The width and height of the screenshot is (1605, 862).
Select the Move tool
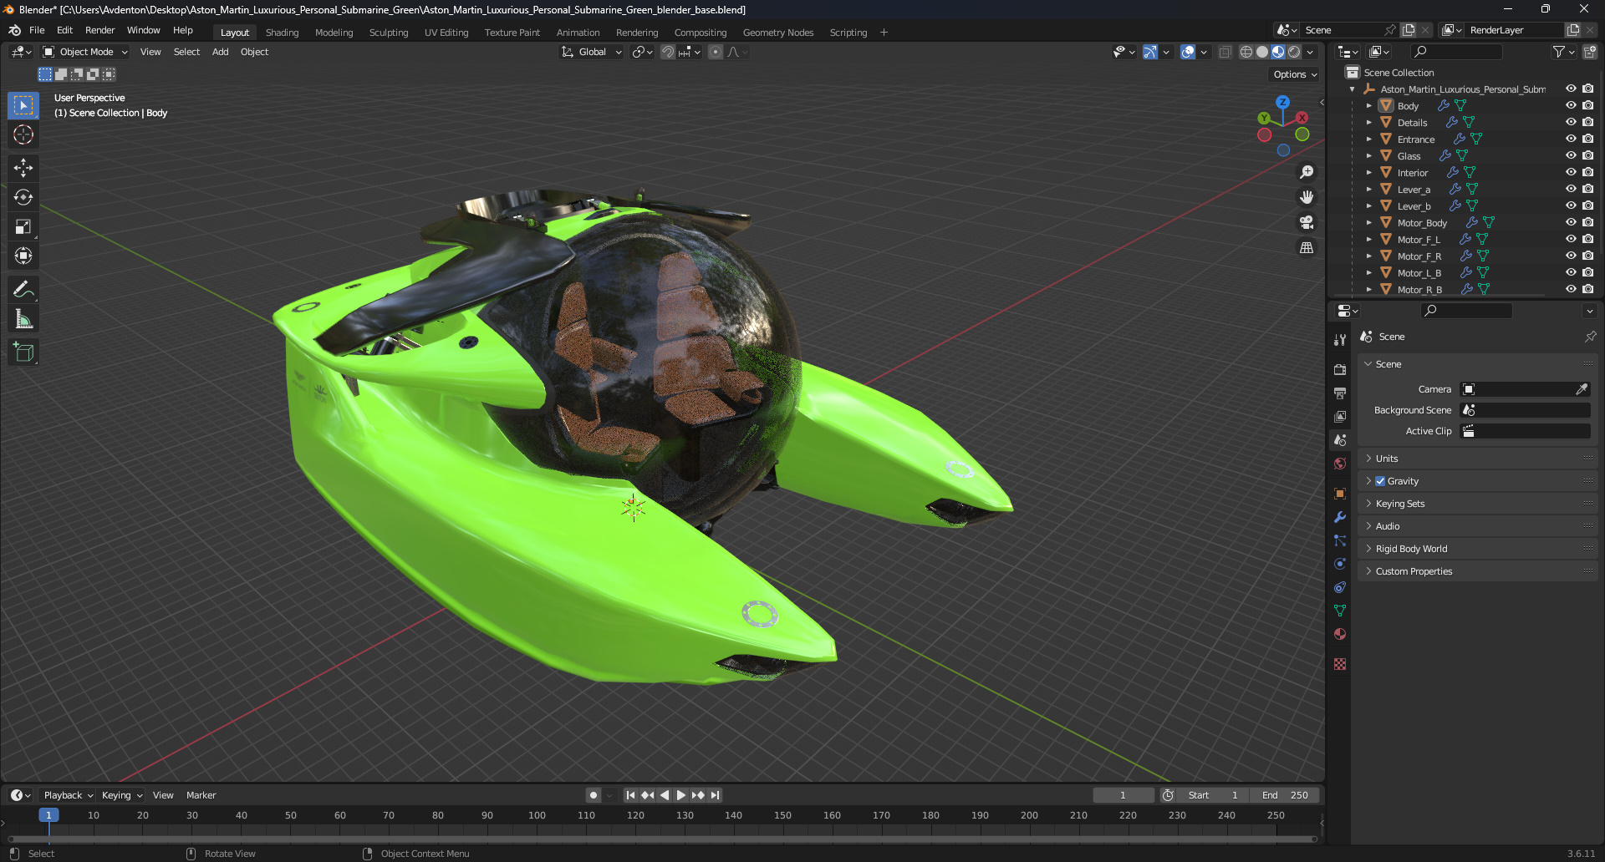[x=23, y=168]
